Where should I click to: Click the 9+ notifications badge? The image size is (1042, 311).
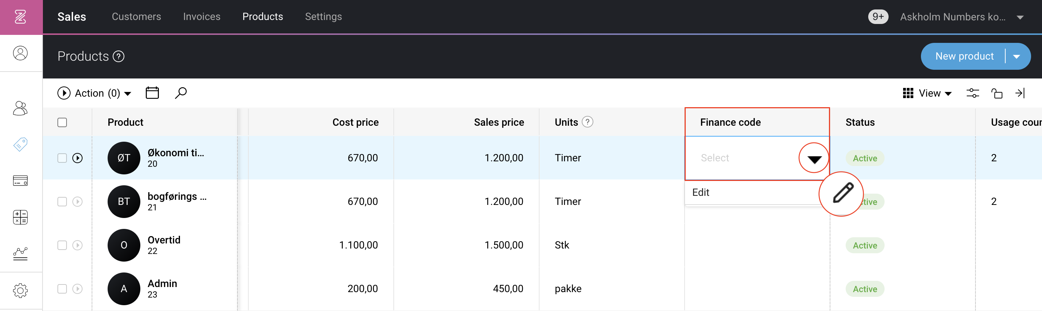(x=878, y=17)
